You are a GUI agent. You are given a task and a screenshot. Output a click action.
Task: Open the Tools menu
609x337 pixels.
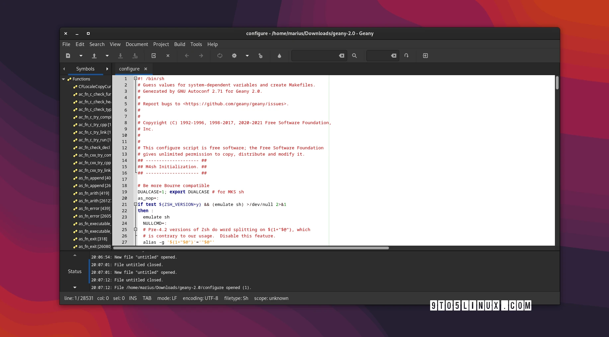196,44
